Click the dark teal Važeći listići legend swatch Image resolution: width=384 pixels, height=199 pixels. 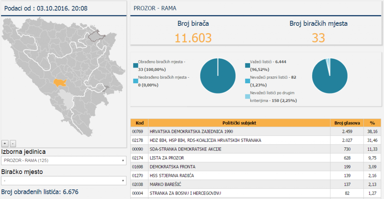pos(247,66)
